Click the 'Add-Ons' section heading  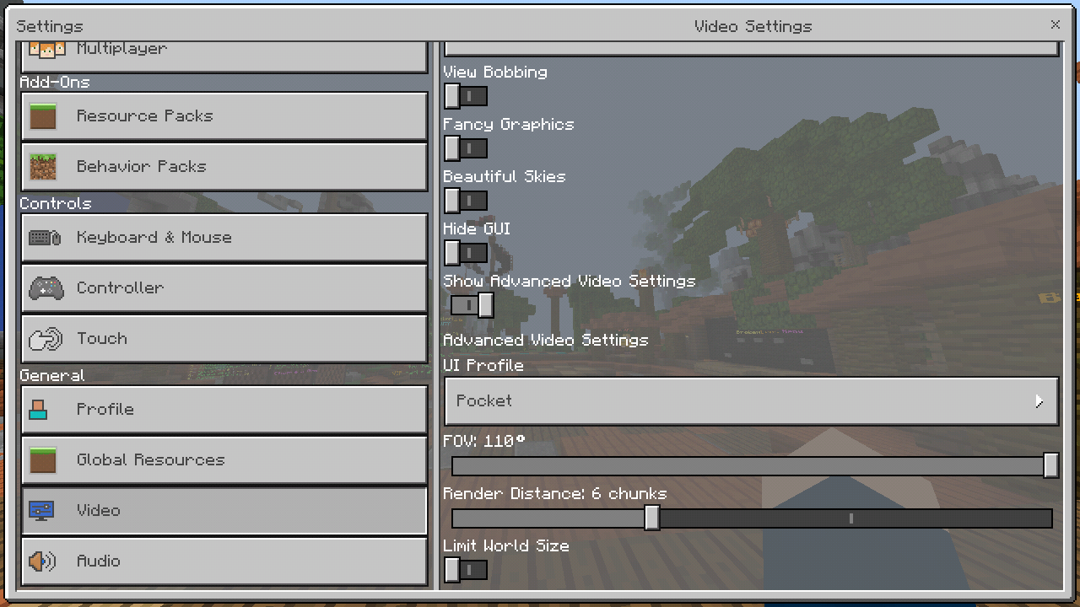click(x=54, y=83)
